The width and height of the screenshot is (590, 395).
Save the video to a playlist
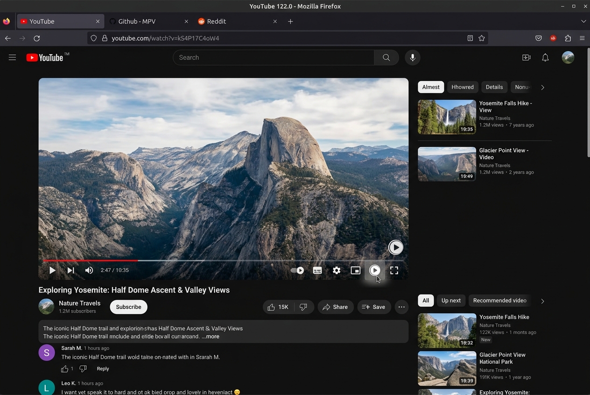(x=374, y=307)
